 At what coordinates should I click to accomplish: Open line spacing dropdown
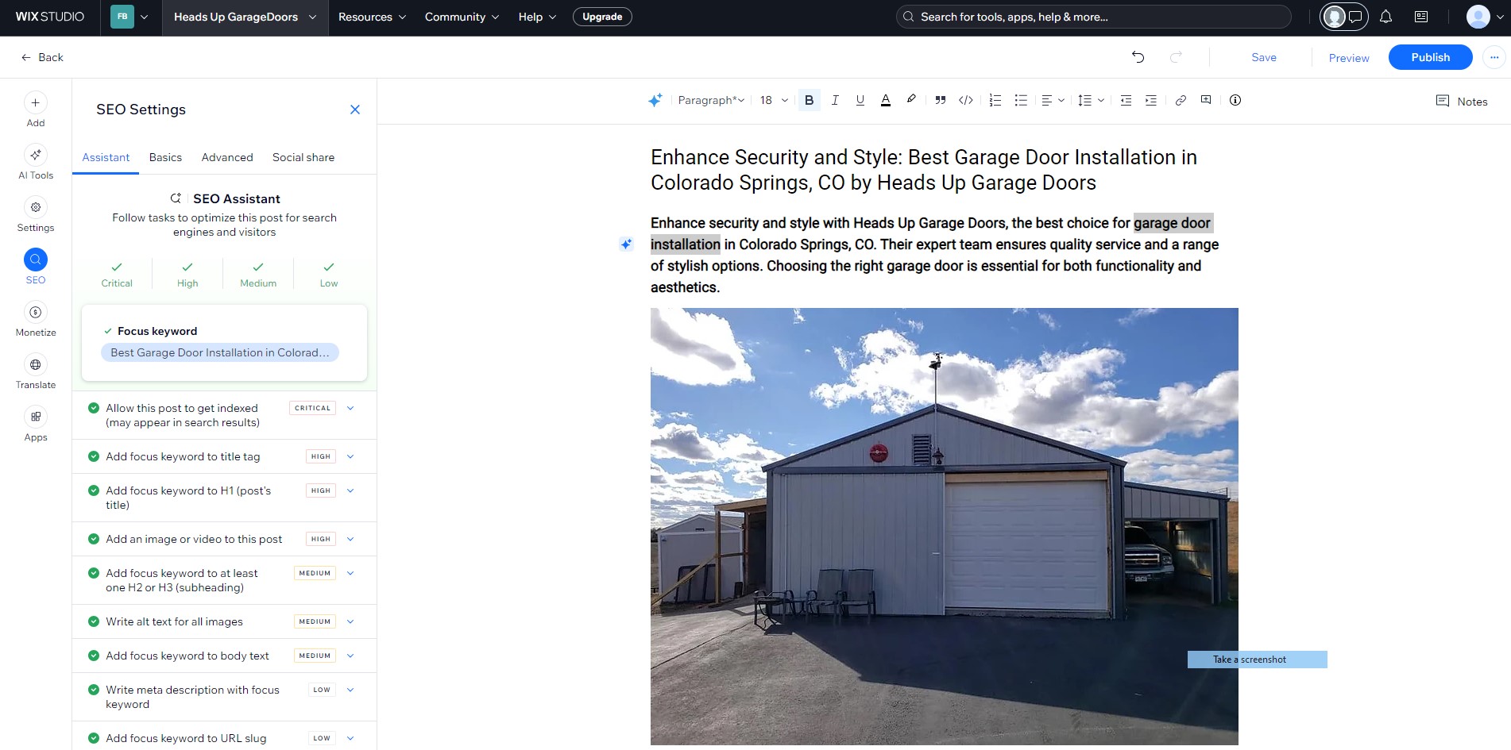click(x=1091, y=101)
